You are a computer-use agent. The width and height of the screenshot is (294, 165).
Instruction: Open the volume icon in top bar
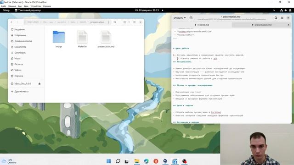coord(286,10)
